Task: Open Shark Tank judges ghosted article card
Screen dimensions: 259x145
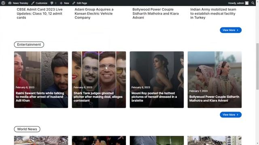Action: tap(99, 80)
